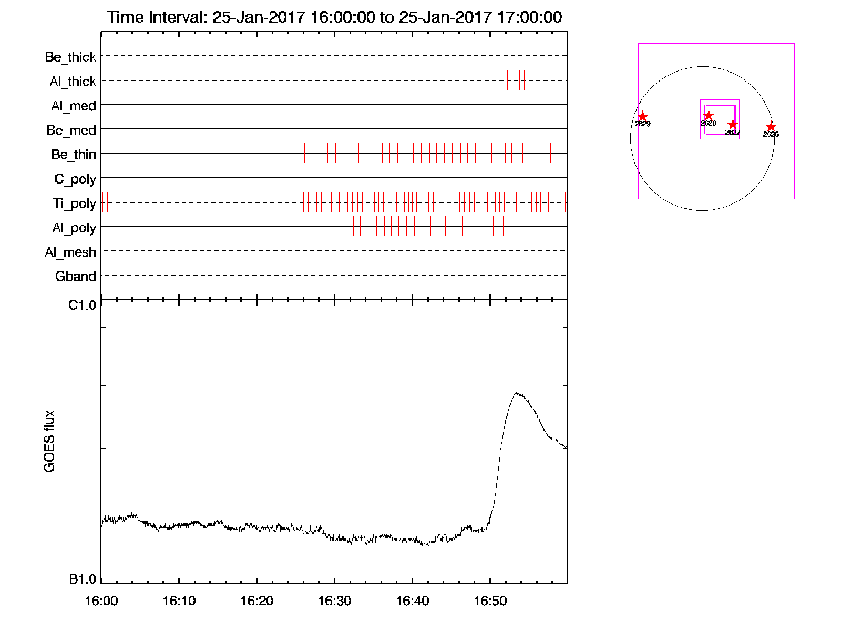
Task: Click the 16:50 time axis label
Action: pos(490,601)
